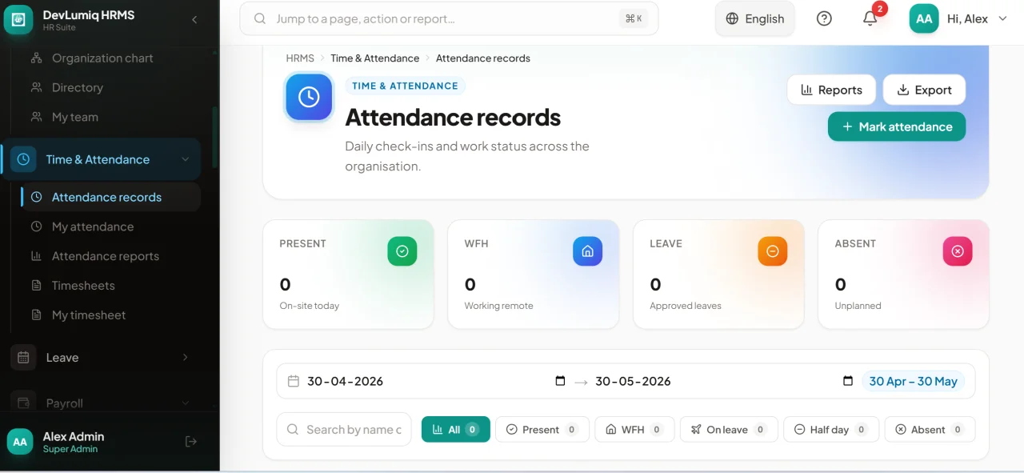This screenshot has width=1024, height=473.
Task: Collapse the sidebar with the chevron
Action: [x=194, y=19]
